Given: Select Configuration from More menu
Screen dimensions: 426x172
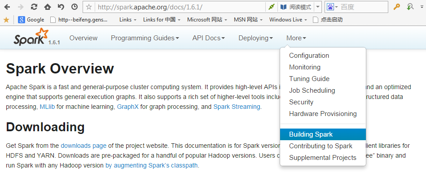Looking at the screenshot, I should click(323, 56).
